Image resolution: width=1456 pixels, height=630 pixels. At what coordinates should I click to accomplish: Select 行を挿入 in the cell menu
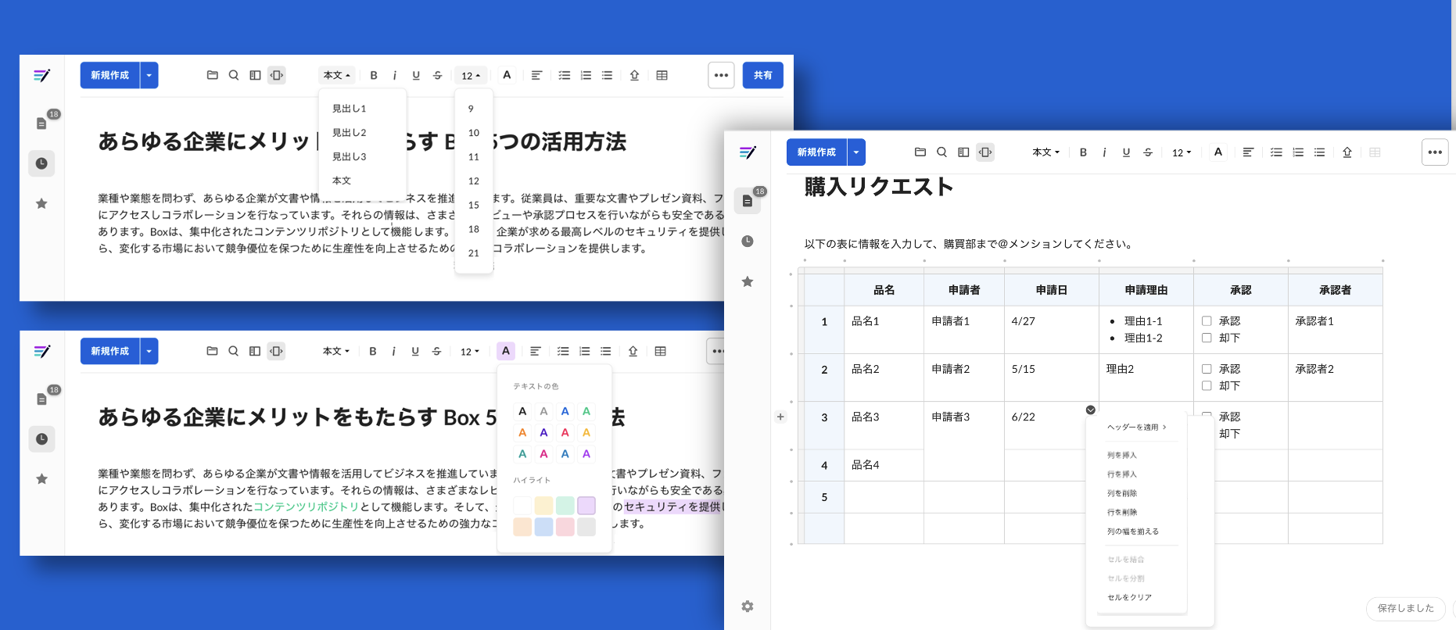[1122, 474]
